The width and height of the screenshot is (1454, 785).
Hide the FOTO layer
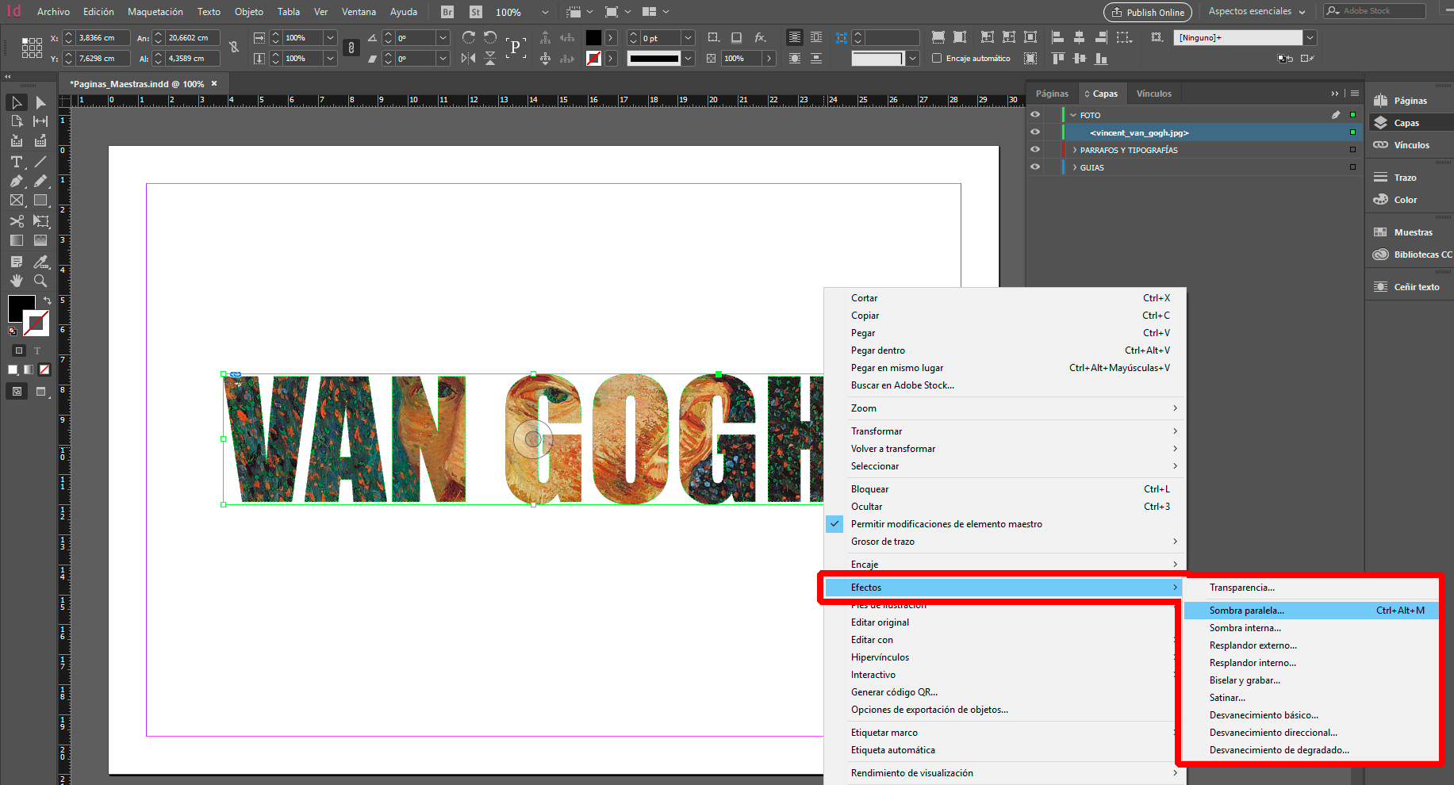[1034, 114]
